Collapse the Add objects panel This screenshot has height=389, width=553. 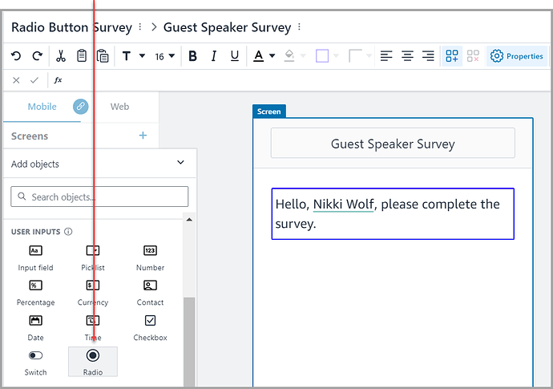click(180, 164)
